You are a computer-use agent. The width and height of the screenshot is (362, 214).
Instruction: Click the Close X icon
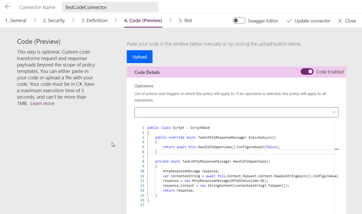click(340, 21)
